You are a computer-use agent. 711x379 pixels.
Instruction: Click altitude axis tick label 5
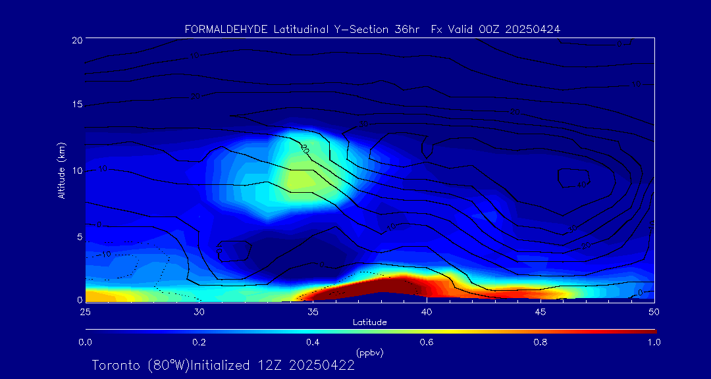(80, 237)
